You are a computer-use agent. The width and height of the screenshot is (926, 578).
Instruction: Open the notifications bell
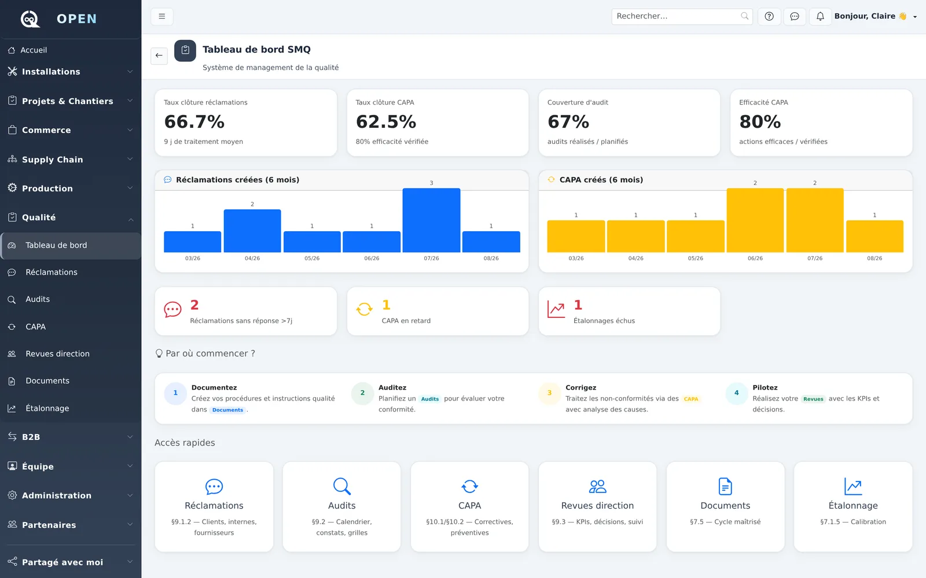coord(820,16)
